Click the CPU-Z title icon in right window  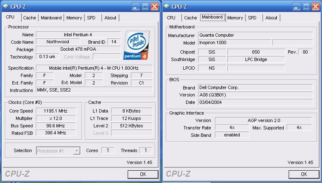click(x=166, y=7)
